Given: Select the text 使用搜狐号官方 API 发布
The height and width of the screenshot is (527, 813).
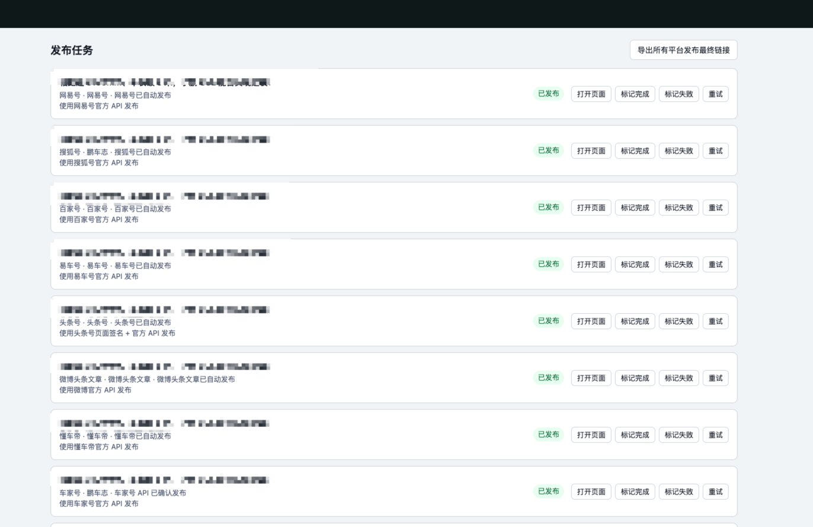Looking at the screenshot, I should click(x=99, y=163).
